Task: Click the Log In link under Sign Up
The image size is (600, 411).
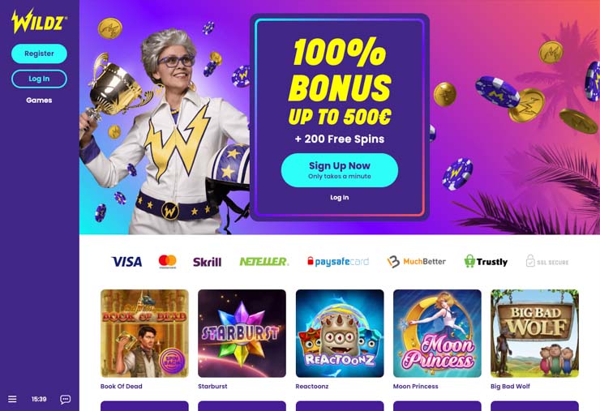Action: click(x=340, y=198)
